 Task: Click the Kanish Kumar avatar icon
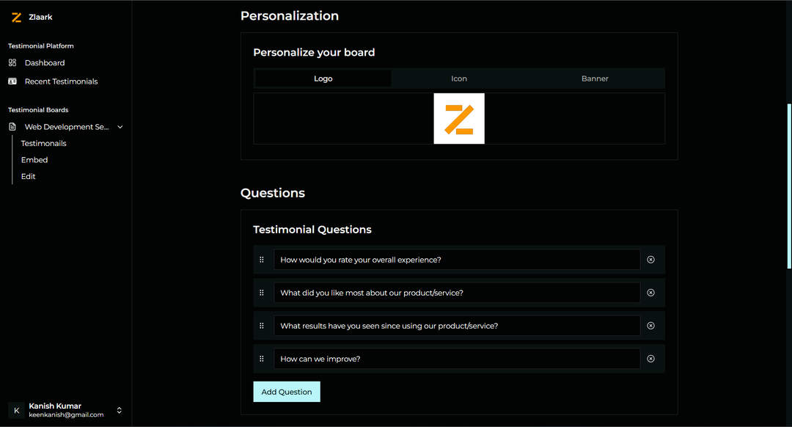click(x=16, y=409)
